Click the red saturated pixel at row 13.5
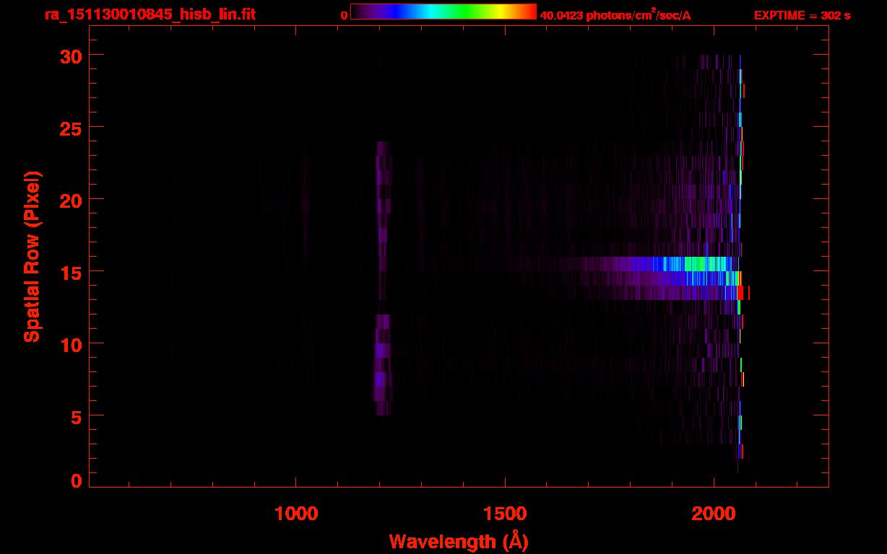887x554 pixels. (741, 293)
